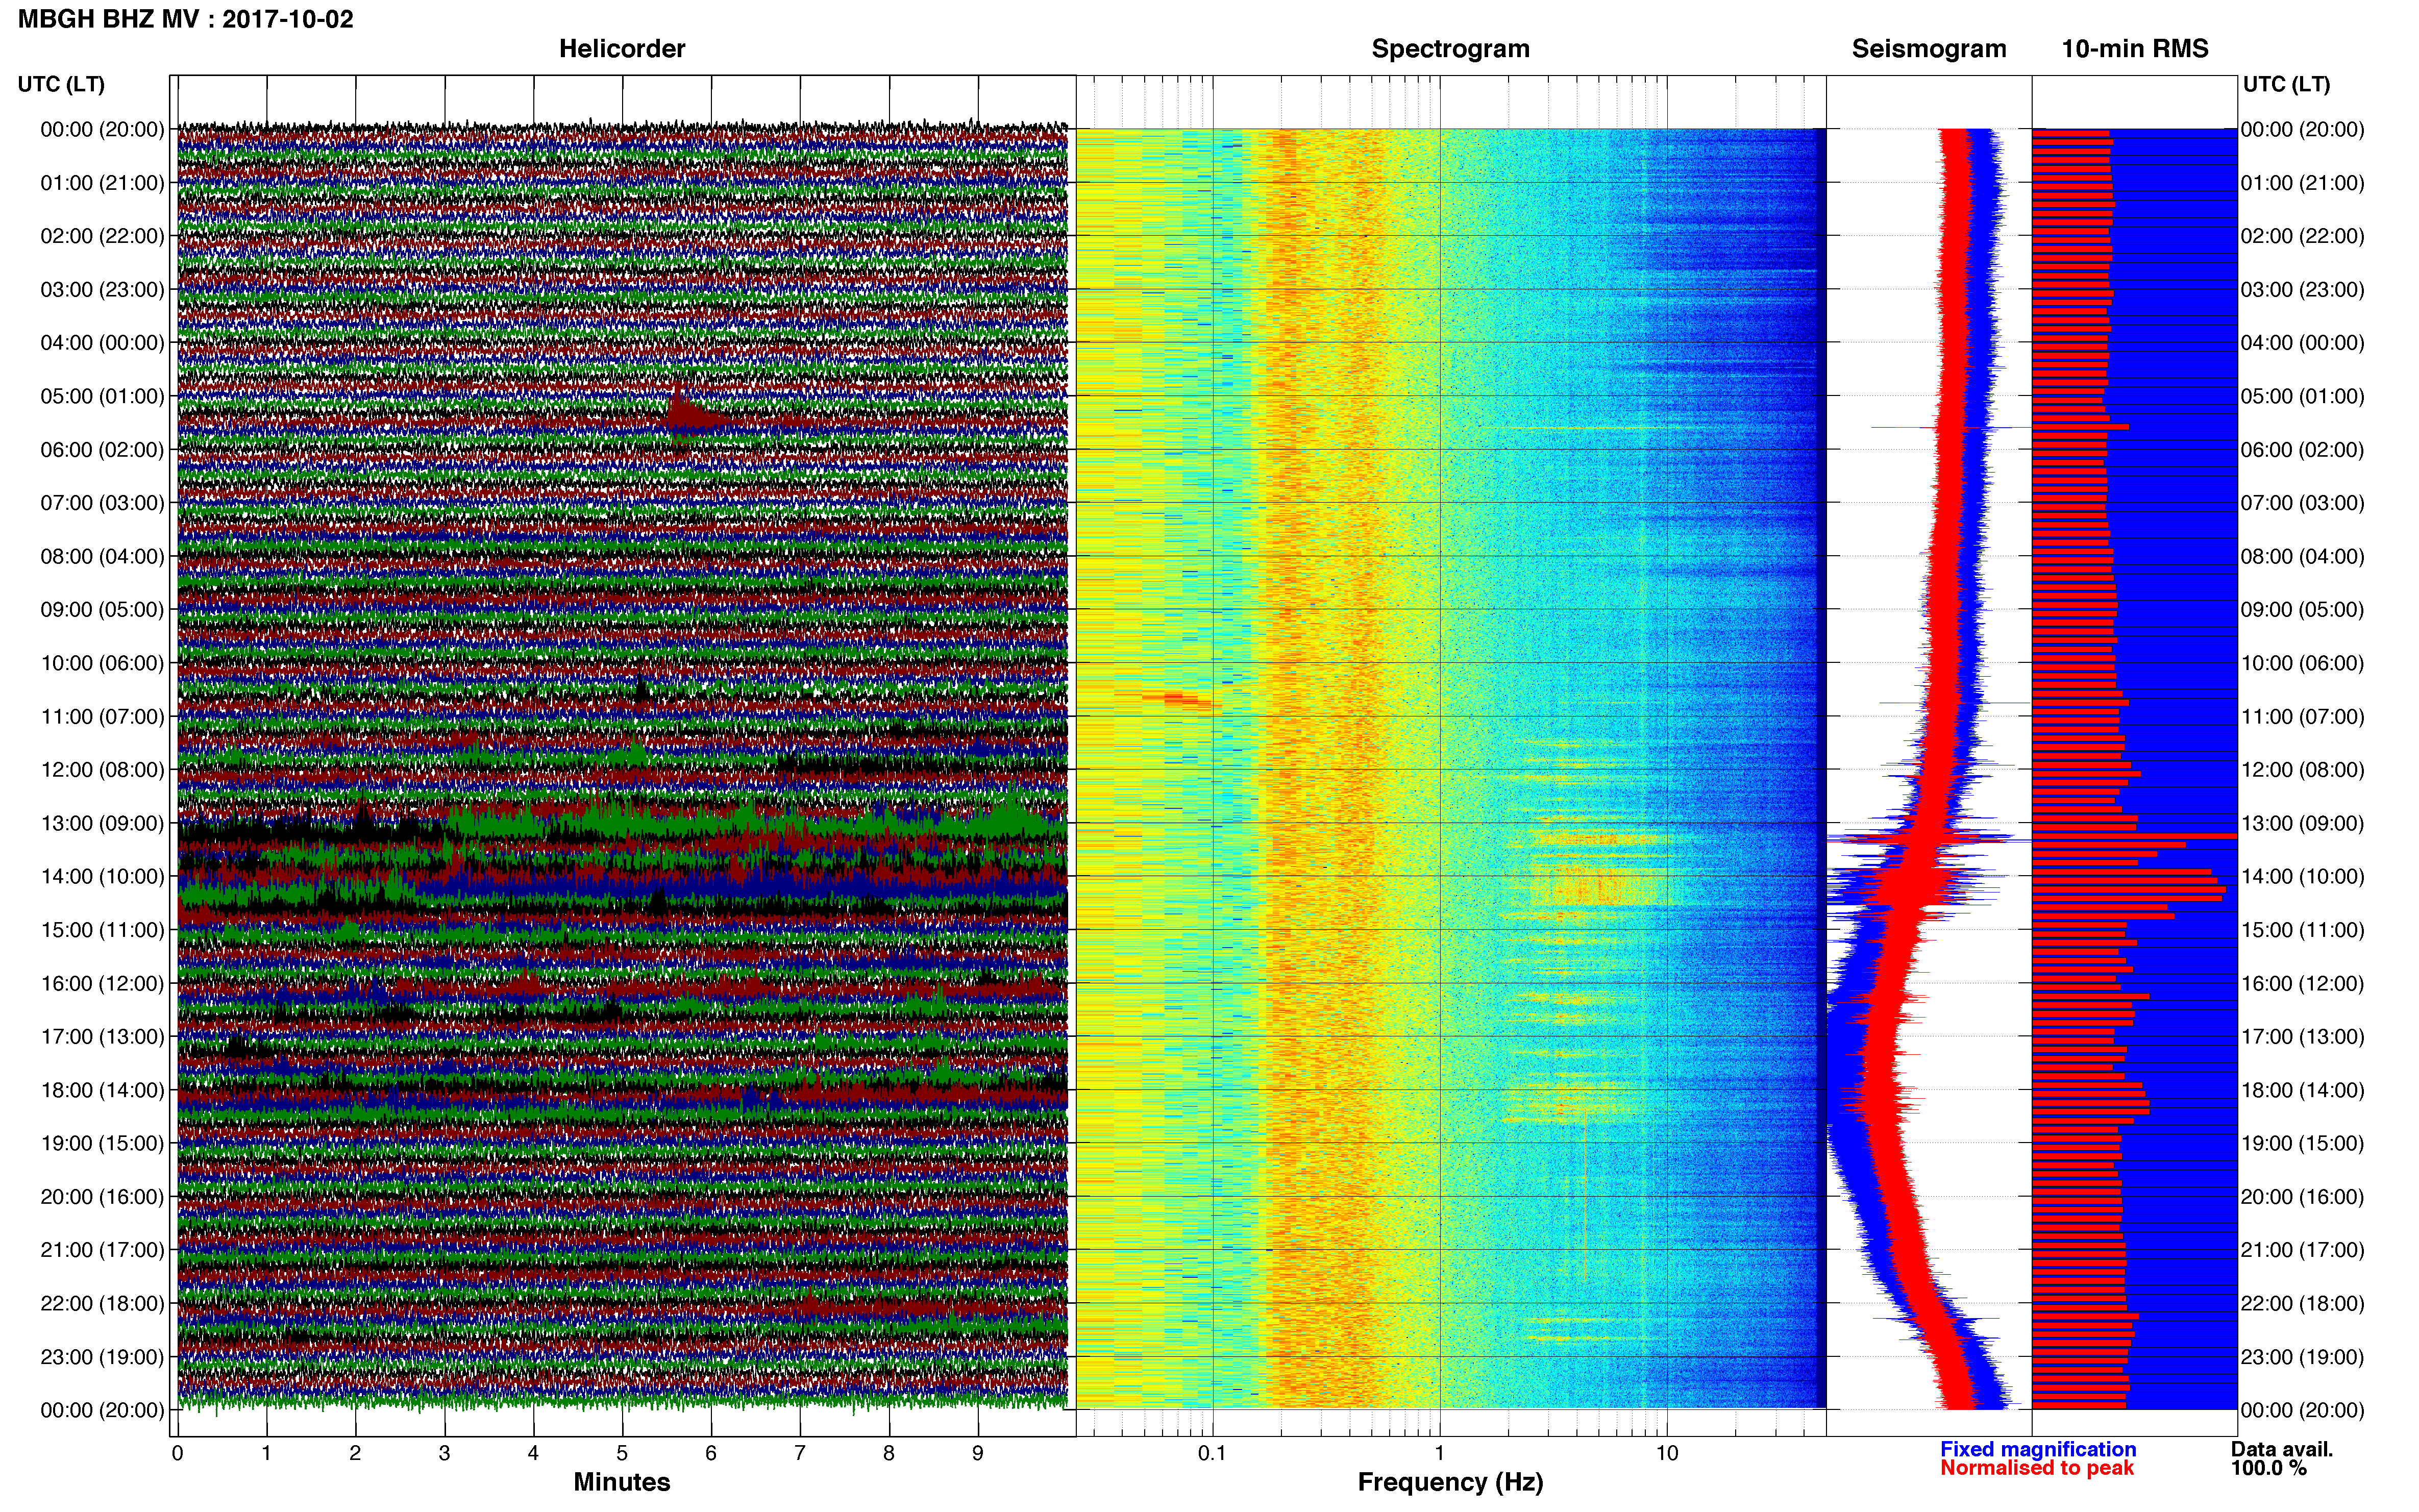2419x1512 pixels.
Task: Click the left time label 00:00 (20:00) at top
Action: (x=102, y=129)
